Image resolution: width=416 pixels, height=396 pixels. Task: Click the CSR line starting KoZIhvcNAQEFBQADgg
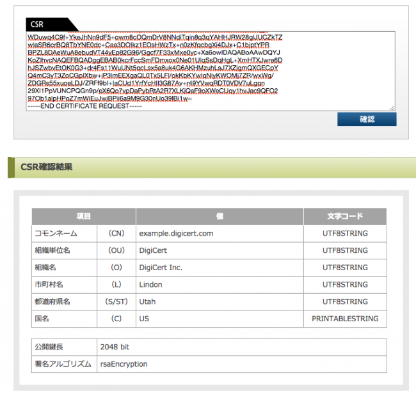[x=155, y=60]
